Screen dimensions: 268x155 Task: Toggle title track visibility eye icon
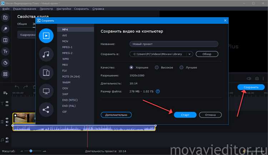7,102
